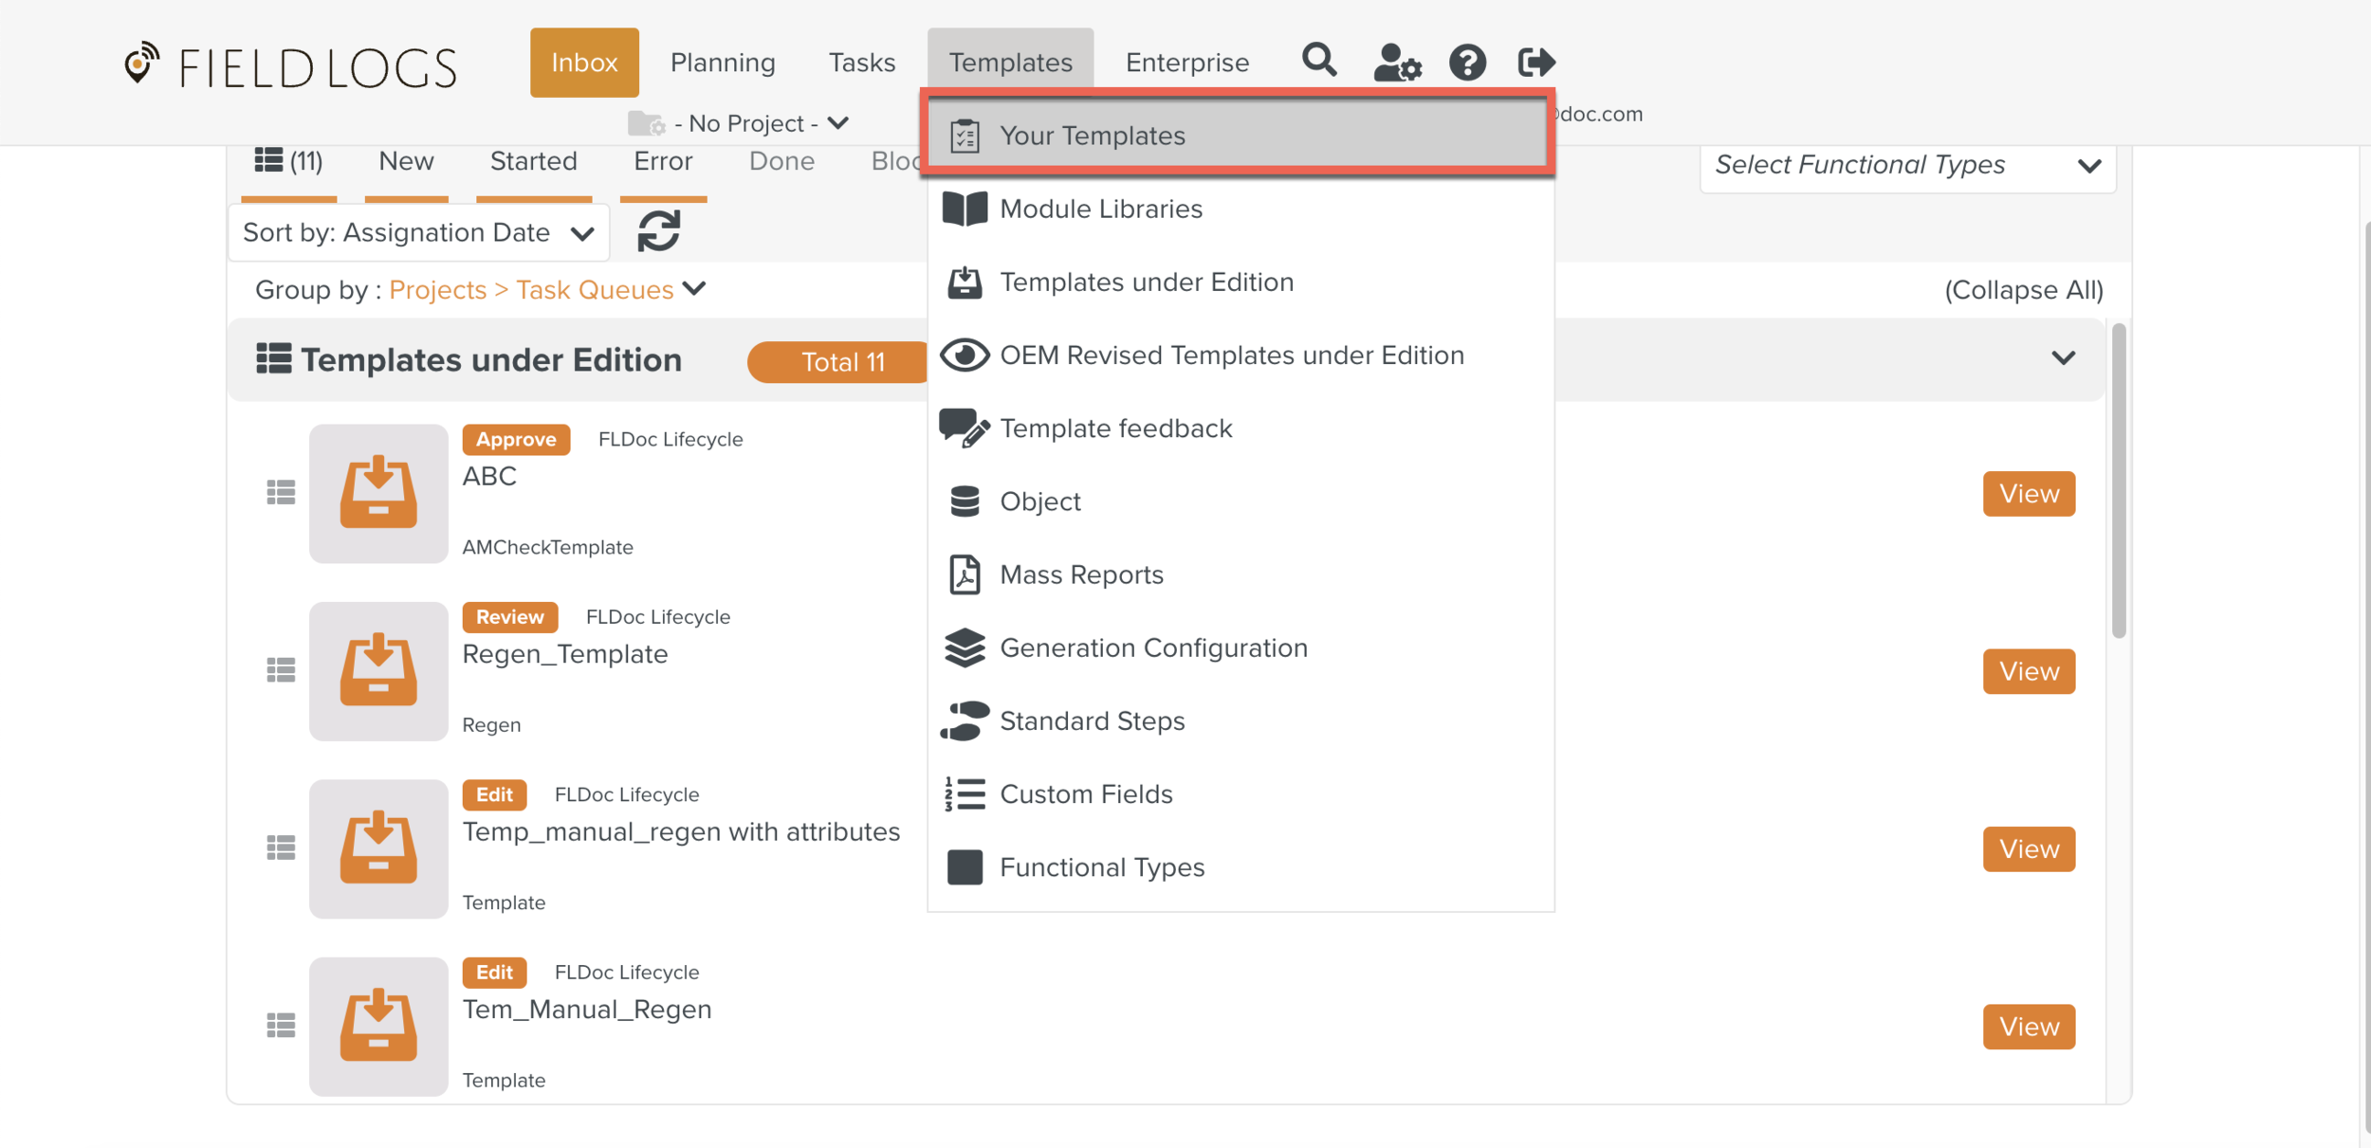Click the Collapse All link

2023,289
